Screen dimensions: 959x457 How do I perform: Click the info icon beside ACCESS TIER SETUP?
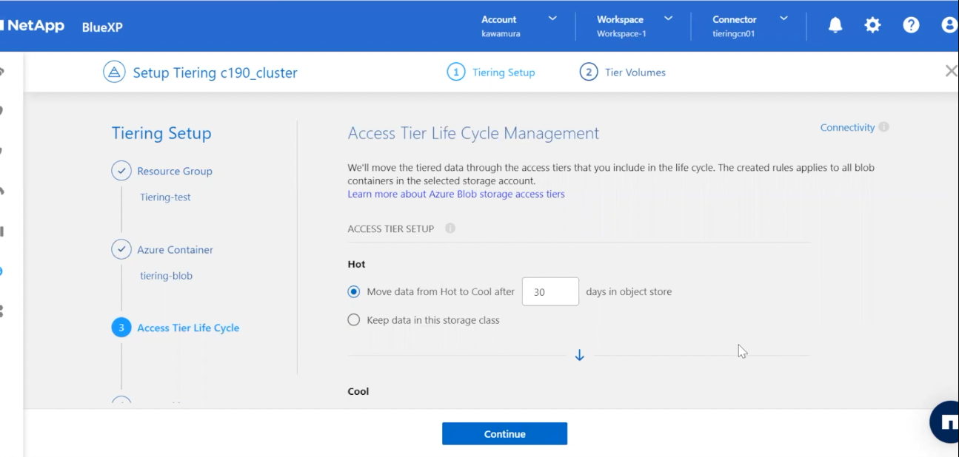coord(450,228)
